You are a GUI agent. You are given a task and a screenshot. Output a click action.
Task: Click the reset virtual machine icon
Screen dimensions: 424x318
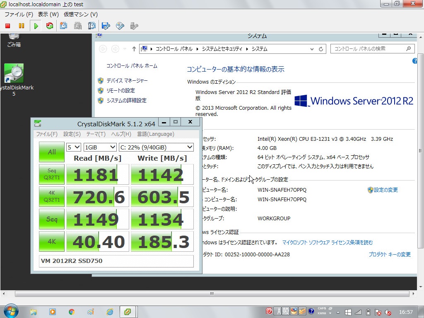(x=50, y=26)
